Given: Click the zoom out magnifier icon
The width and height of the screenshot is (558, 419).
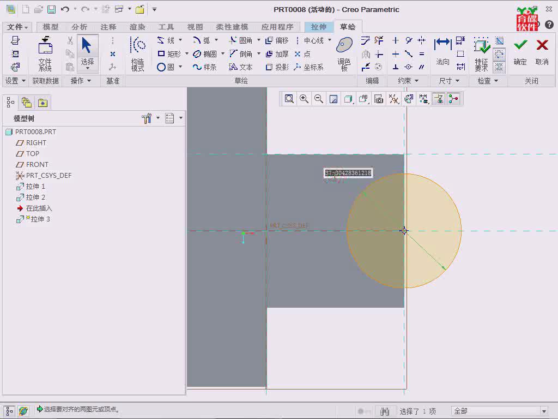Looking at the screenshot, I should tap(319, 99).
